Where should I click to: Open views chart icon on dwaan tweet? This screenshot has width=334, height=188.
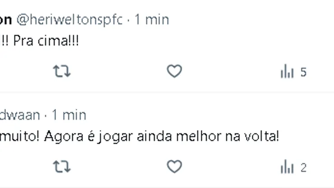[287, 168]
